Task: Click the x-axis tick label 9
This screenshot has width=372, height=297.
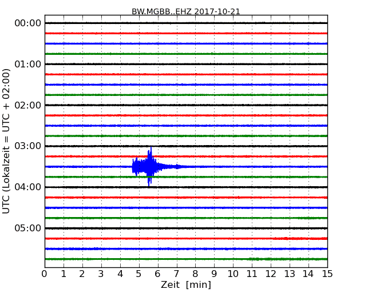Action: point(214,274)
